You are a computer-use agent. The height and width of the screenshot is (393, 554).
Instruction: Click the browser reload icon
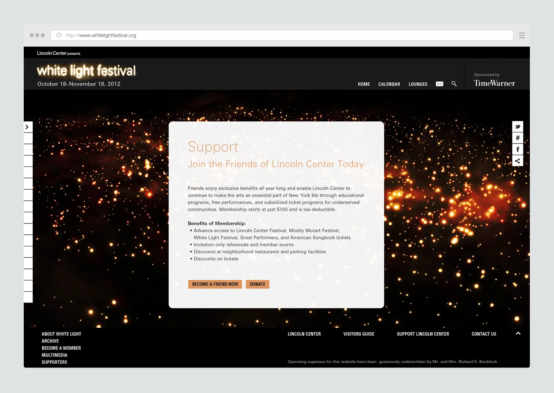(59, 35)
